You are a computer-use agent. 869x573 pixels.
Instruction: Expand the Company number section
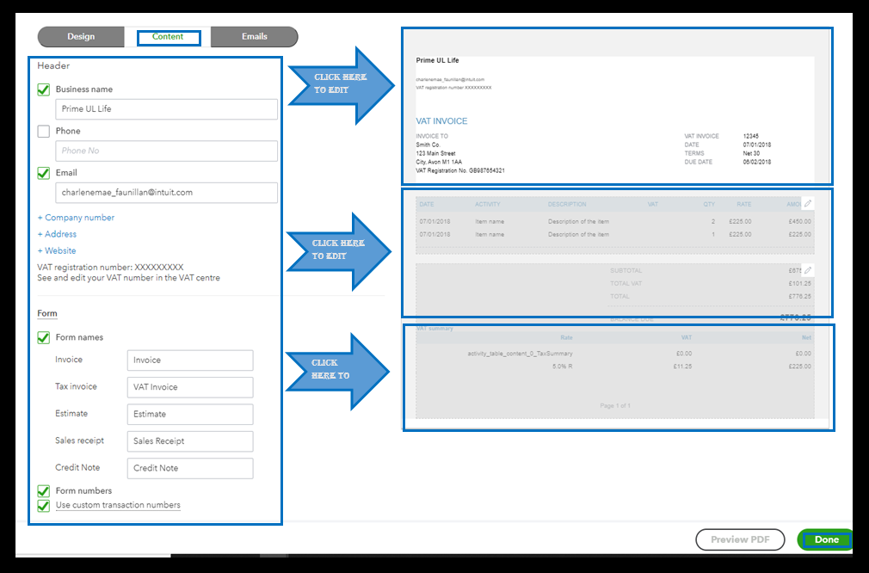coord(76,217)
